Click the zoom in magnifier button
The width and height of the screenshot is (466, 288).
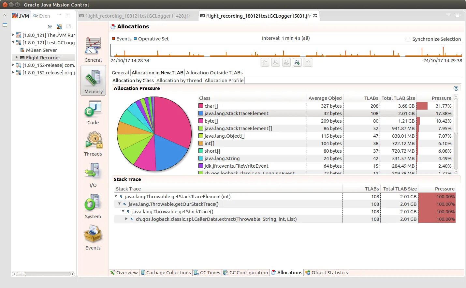[x=297, y=62]
